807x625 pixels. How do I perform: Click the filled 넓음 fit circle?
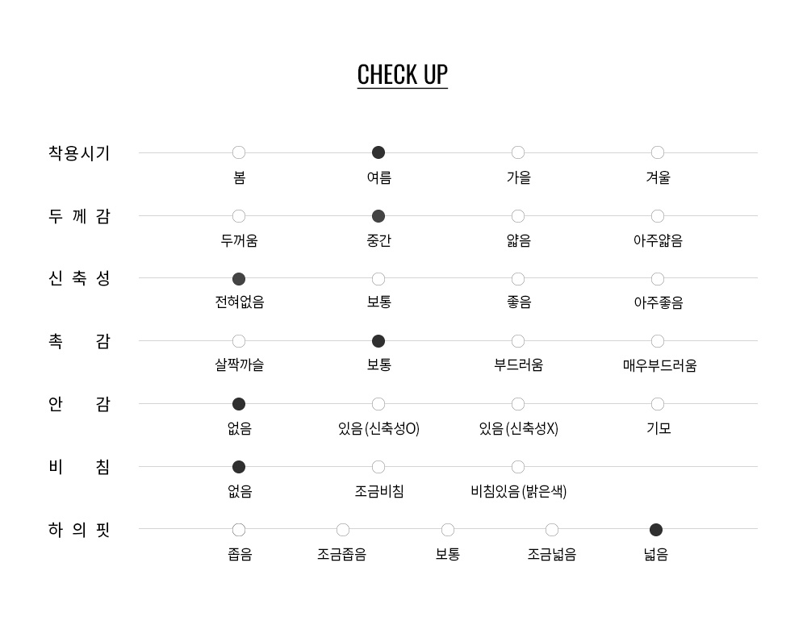tap(655, 530)
